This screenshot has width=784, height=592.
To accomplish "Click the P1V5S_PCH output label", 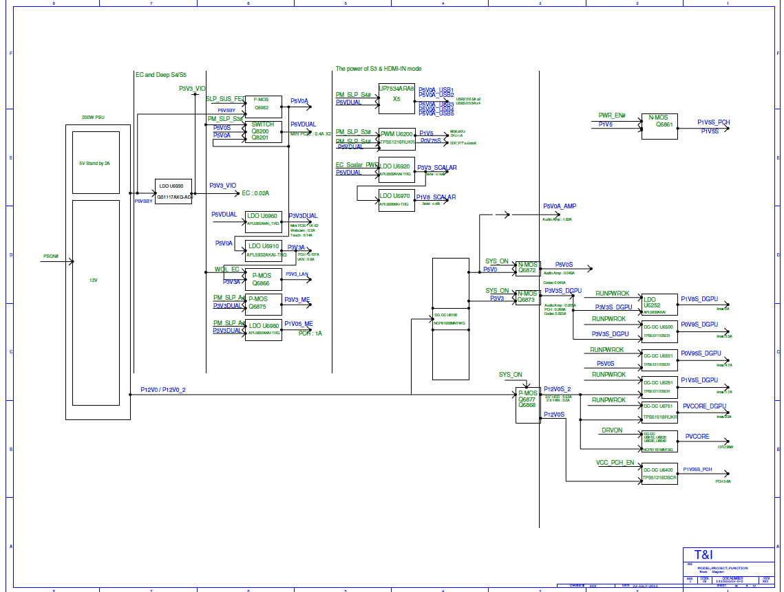I will [x=714, y=122].
